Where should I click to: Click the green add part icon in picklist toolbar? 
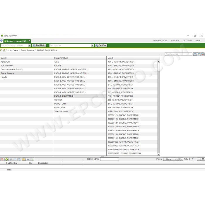tap(6, 159)
